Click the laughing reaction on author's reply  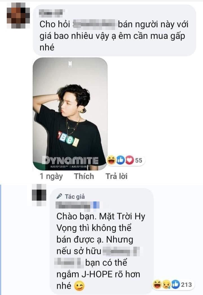(157, 285)
